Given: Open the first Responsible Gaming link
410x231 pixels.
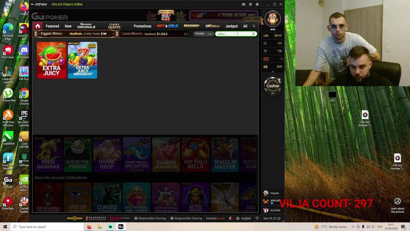Looking at the screenshot, I should pyautogui.click(x=150, y=218).
